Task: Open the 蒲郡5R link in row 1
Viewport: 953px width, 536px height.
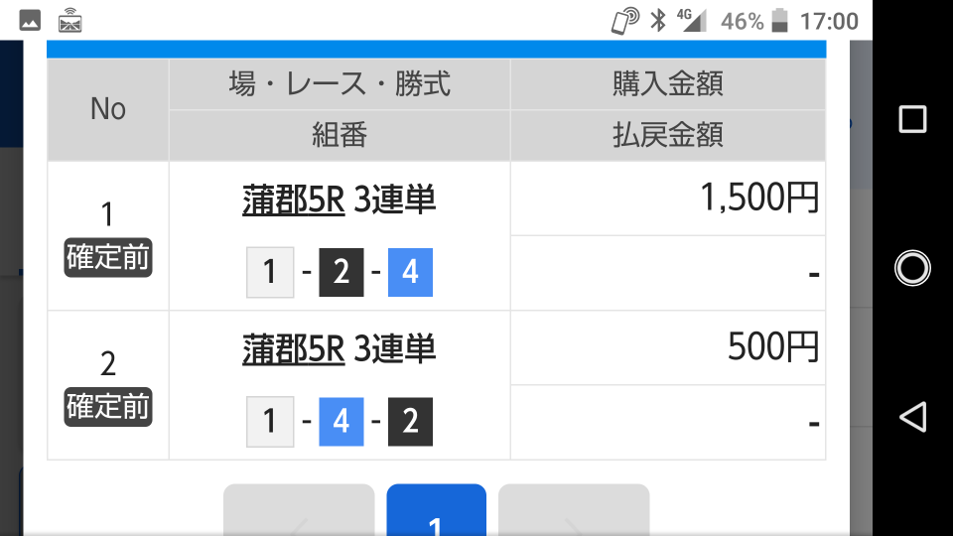Action: tap(294, 200)
